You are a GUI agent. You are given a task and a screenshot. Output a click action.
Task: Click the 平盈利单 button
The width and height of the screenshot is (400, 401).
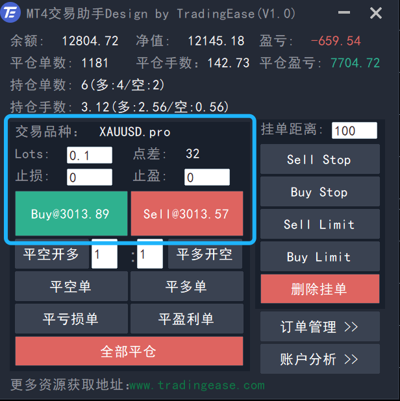pos(187,319)
